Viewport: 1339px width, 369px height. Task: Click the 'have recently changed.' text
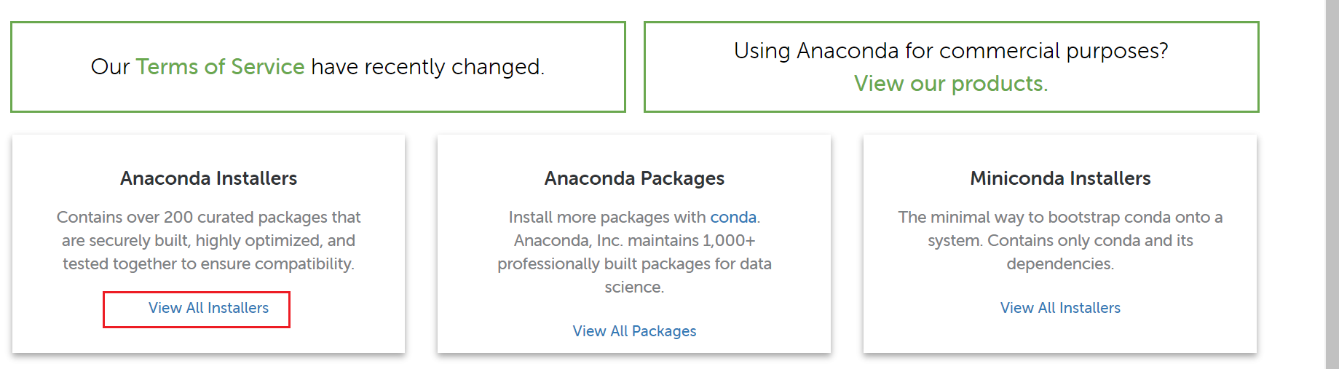click(427, 67)
